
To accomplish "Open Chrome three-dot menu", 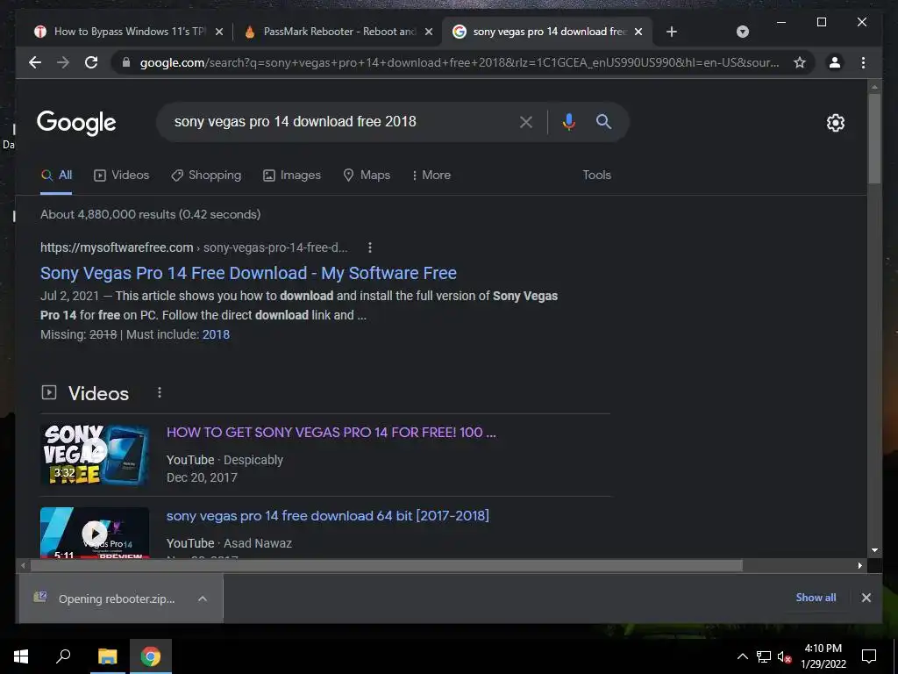I will tap(863, 62).
